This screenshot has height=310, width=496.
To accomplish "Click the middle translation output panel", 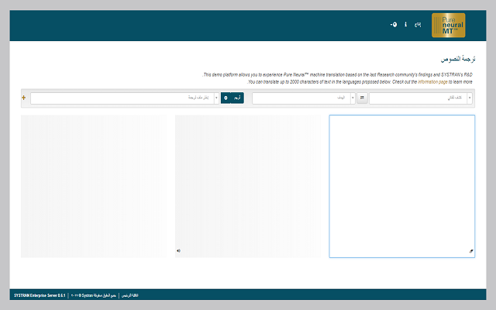I will click(247, 186).
